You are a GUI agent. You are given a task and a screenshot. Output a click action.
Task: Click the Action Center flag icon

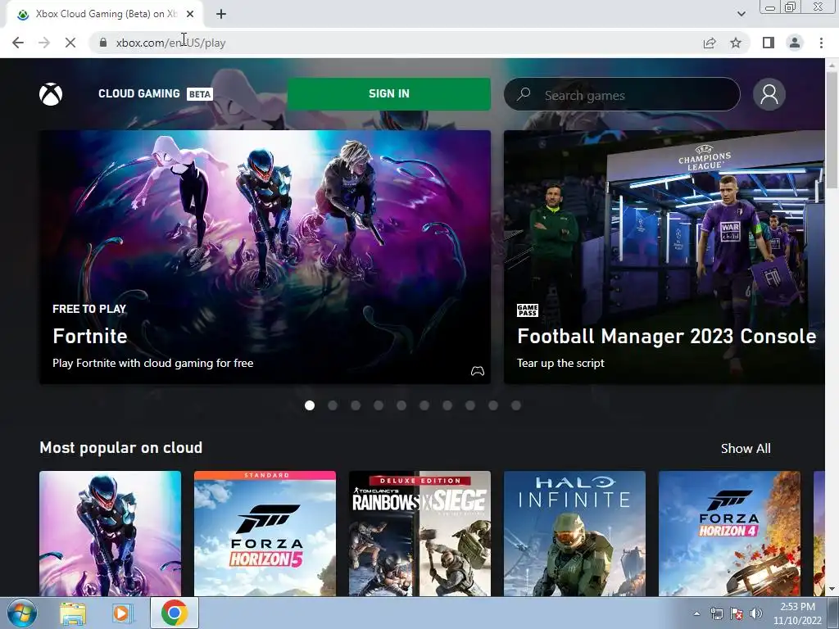pyautogui.click(x=737, y=613)
